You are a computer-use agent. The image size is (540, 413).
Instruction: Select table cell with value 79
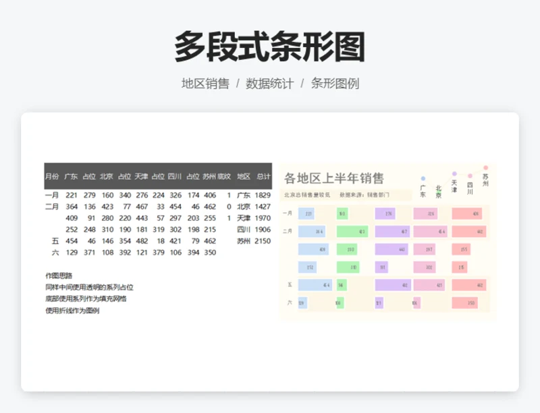point(196,241)
